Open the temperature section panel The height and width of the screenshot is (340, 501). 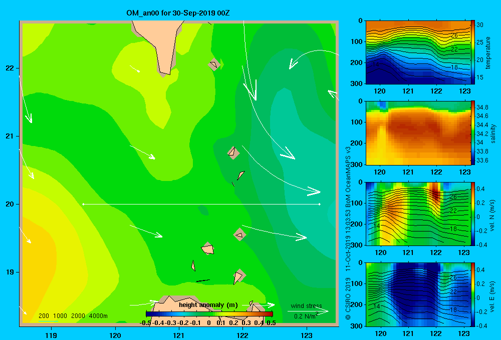[x=418, y=52]
